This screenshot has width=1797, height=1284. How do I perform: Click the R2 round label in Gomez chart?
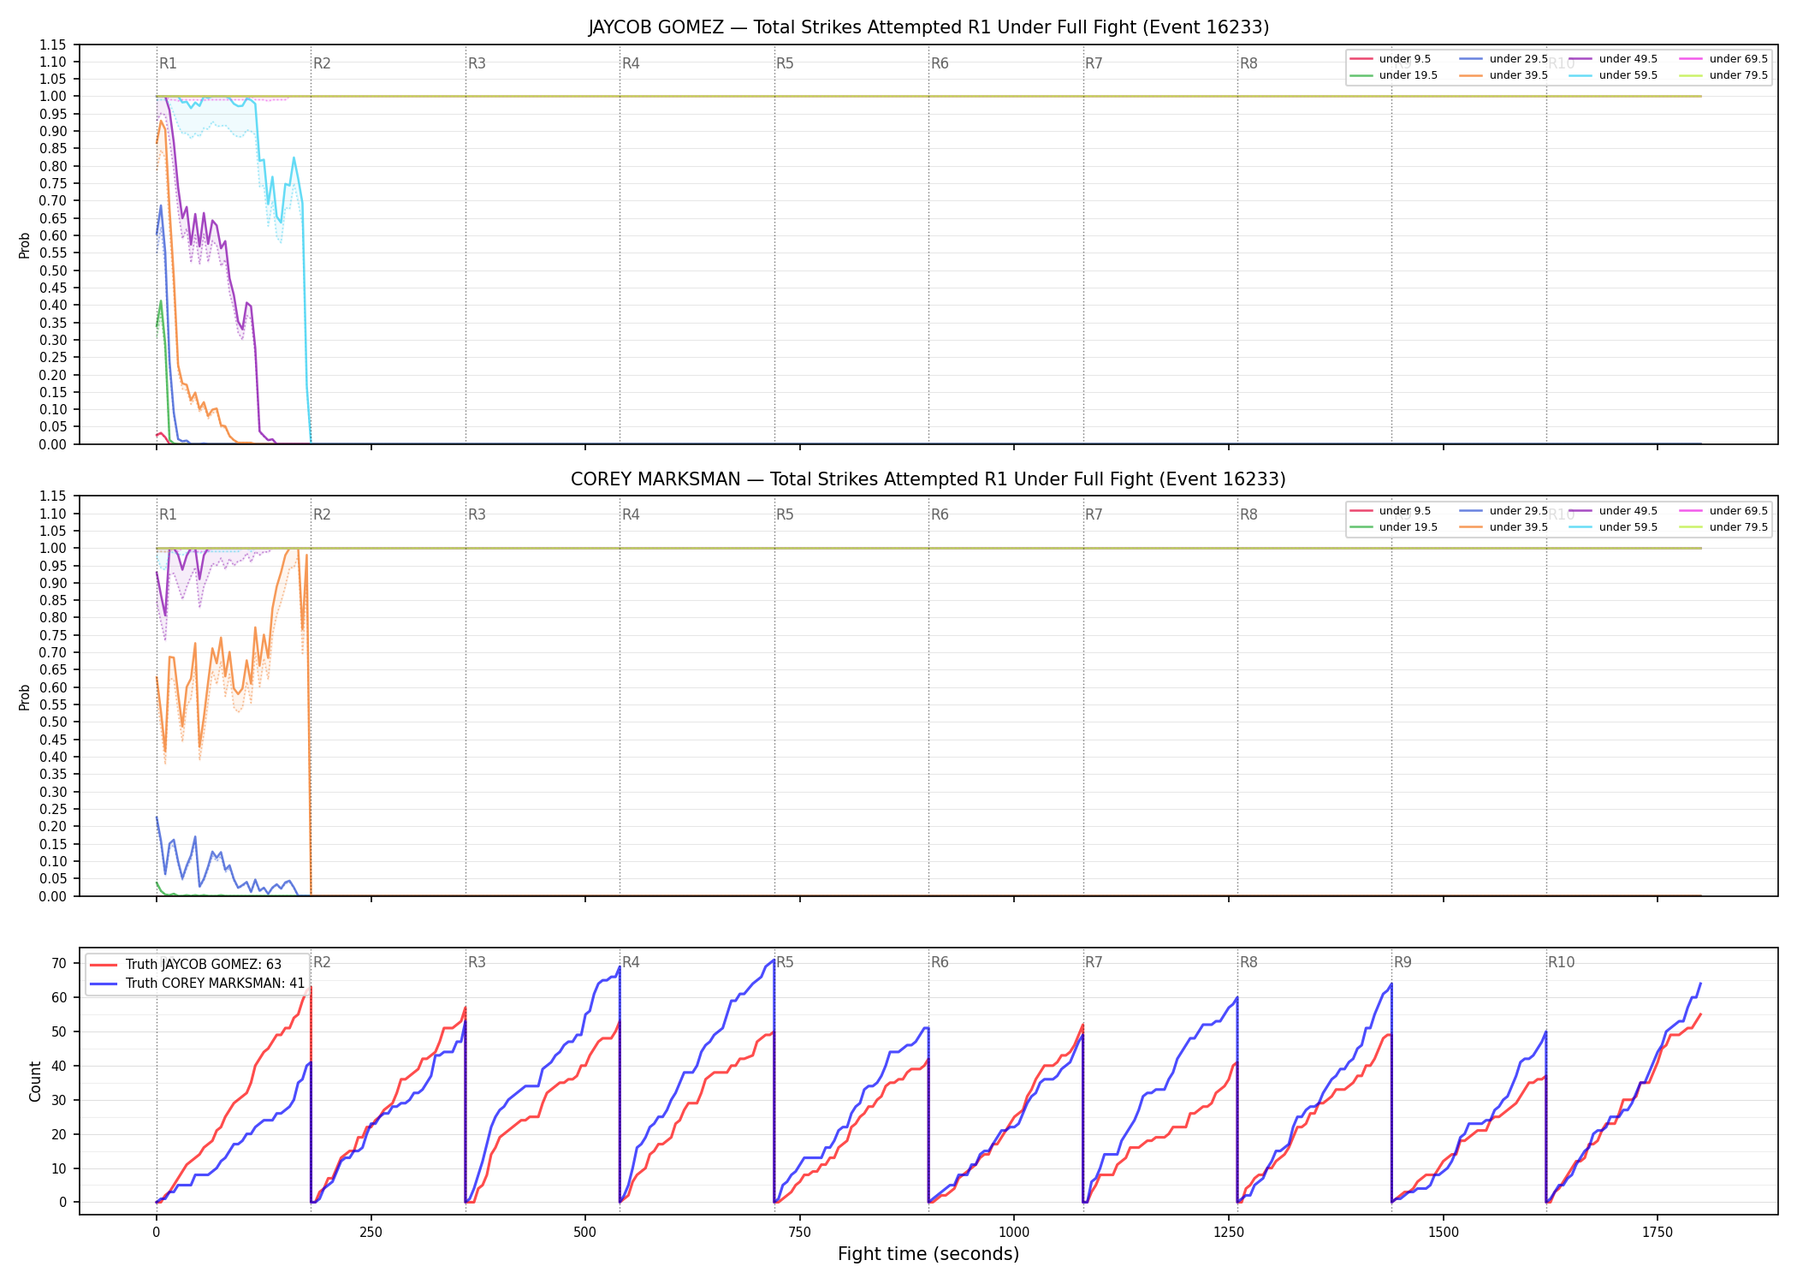322,63
